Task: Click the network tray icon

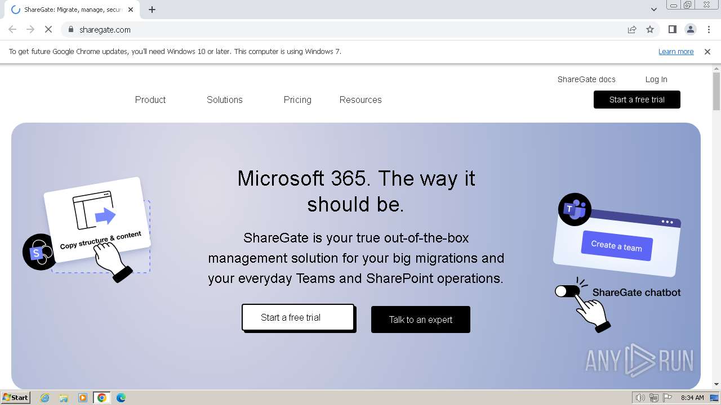Action: coord(654,398)
